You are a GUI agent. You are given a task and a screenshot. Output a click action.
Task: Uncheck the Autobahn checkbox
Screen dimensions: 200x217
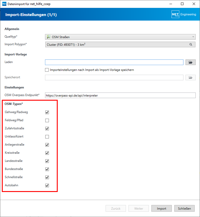(x=47, y=185)
